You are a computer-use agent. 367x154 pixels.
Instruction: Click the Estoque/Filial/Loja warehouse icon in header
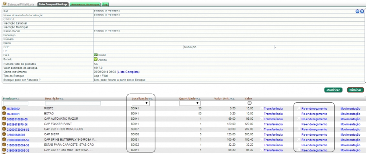tap(4, 4)
